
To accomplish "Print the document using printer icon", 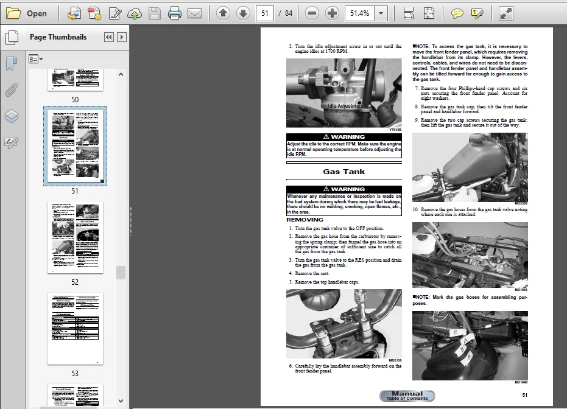I will tap(175, 14).
